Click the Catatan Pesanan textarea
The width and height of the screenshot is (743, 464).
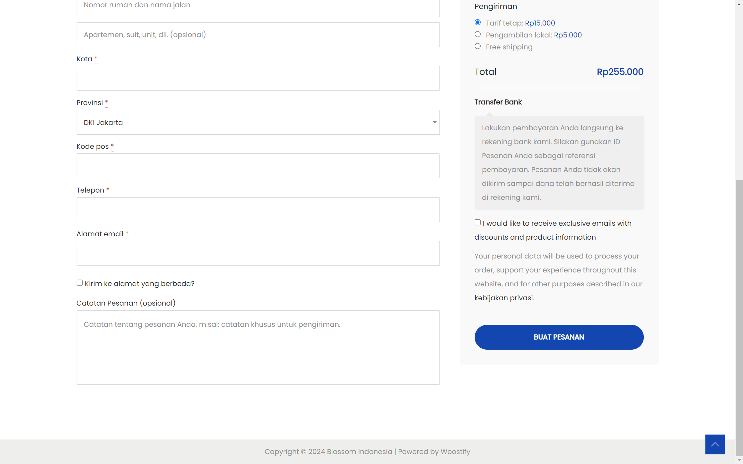(x=258, y=347)
